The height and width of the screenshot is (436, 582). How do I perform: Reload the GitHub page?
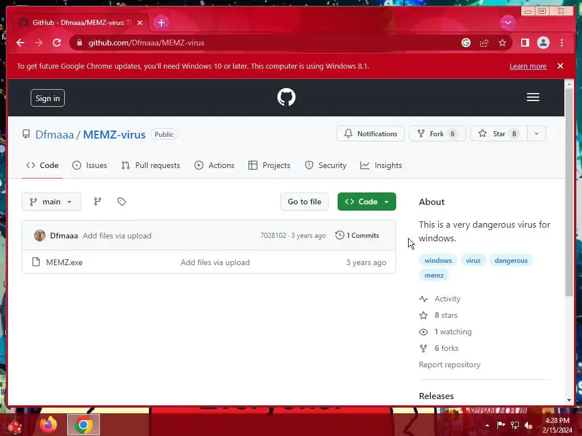click(57, 43)
